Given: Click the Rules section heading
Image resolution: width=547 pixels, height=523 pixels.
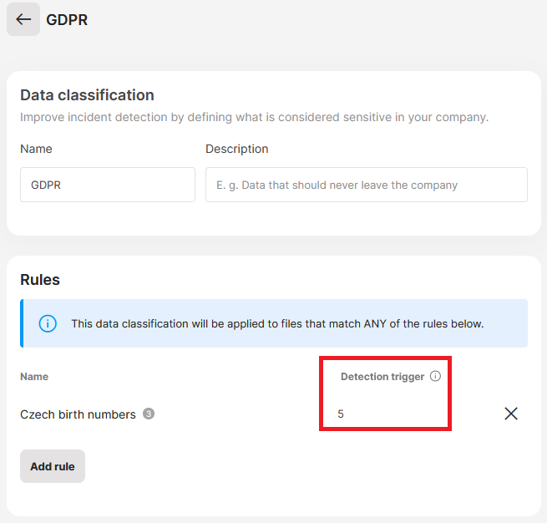Looking at the screenshot, I should pyautogui.click(x=40, y=280).
